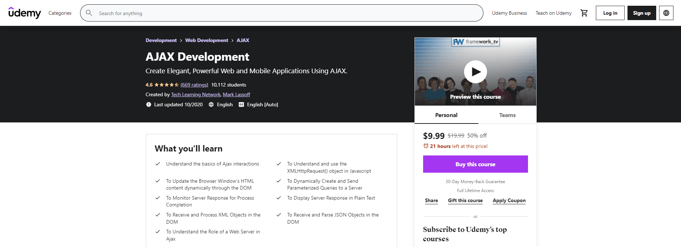
Task: Play the course preview video
Action: [475, 72]
